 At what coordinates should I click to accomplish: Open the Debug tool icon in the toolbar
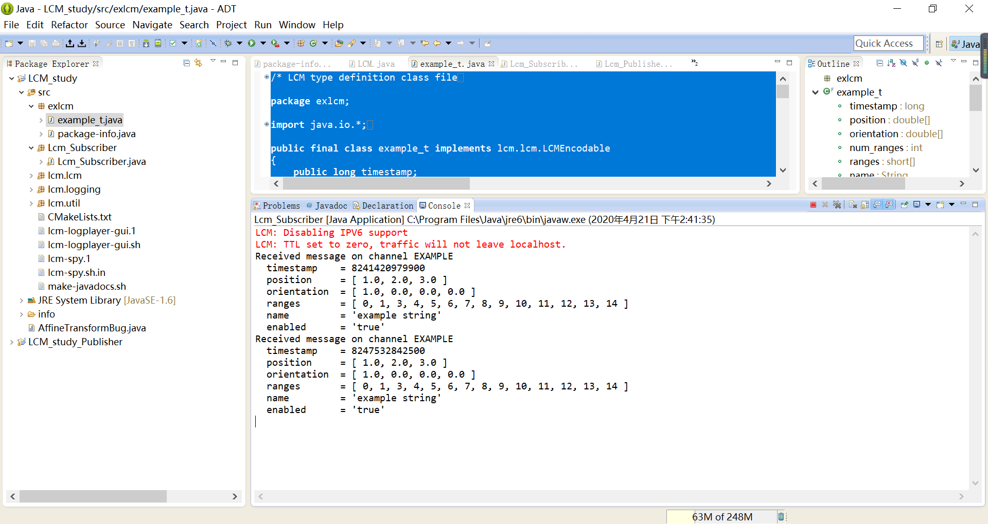click(228, 43)
